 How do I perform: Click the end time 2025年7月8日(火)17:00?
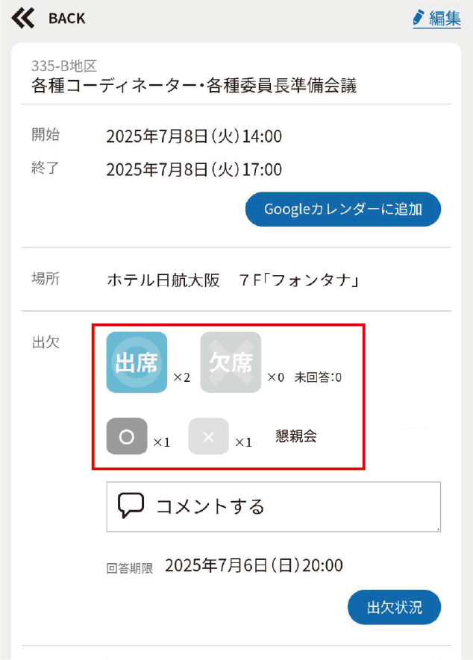tap(194, 170)
